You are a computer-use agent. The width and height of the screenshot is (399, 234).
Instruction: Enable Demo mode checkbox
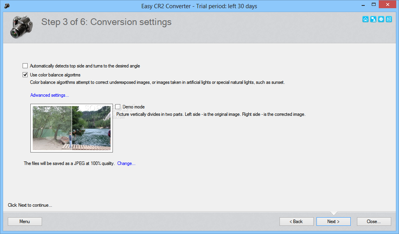click(118, 107)
